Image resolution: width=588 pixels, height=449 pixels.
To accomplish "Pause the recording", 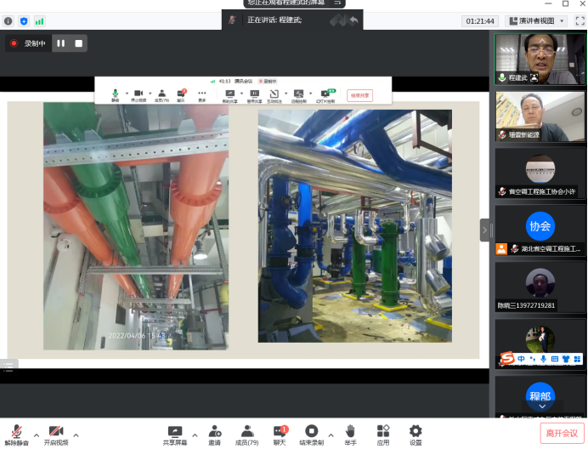I will 60,43.
